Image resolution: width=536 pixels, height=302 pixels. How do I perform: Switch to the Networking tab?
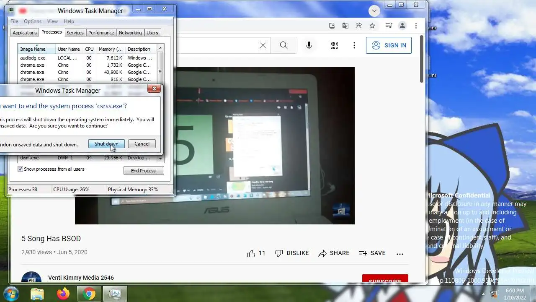click(130, 33)
